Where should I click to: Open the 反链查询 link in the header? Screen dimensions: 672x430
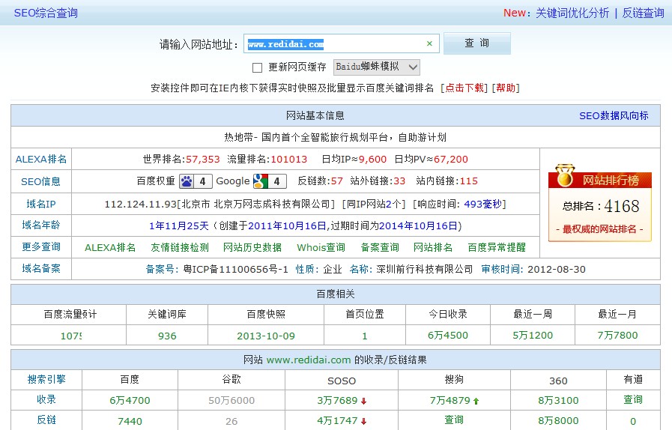click(643, 13)
